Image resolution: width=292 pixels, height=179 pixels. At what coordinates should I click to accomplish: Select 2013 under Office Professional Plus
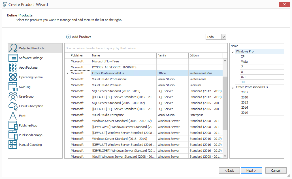point(262,103)
